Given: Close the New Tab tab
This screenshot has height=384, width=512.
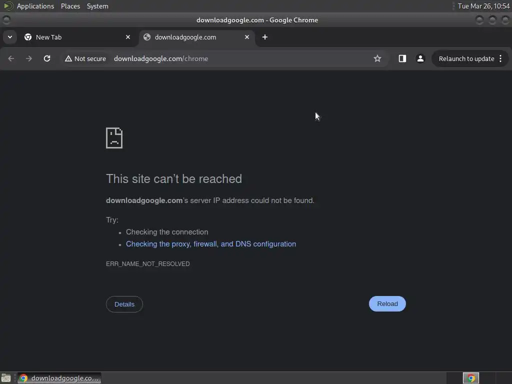Looking at the screenshot, I should pos(128,37).
